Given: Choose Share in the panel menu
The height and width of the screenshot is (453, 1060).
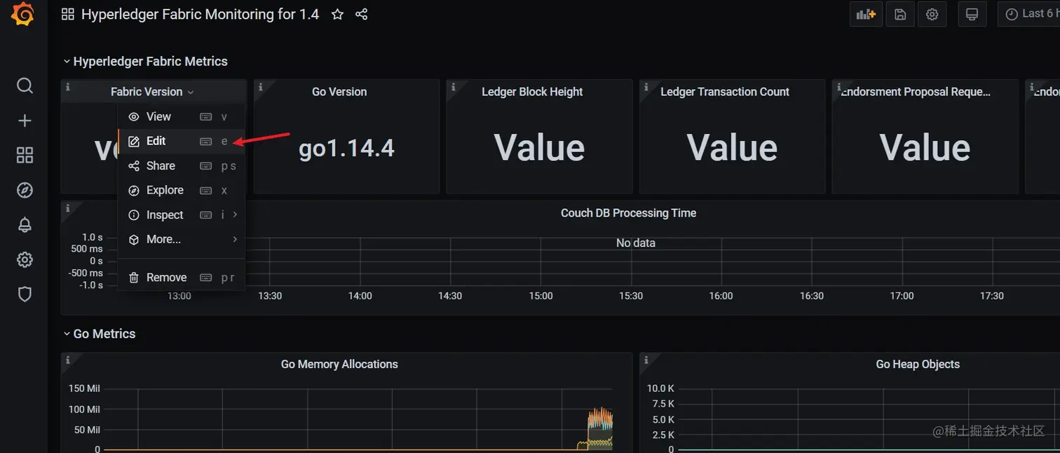Looking at the screenshot, I should point(182,165).
